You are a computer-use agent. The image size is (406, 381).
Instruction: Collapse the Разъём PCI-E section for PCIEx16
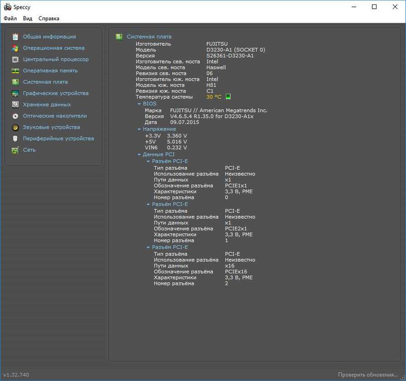point(148,247)
